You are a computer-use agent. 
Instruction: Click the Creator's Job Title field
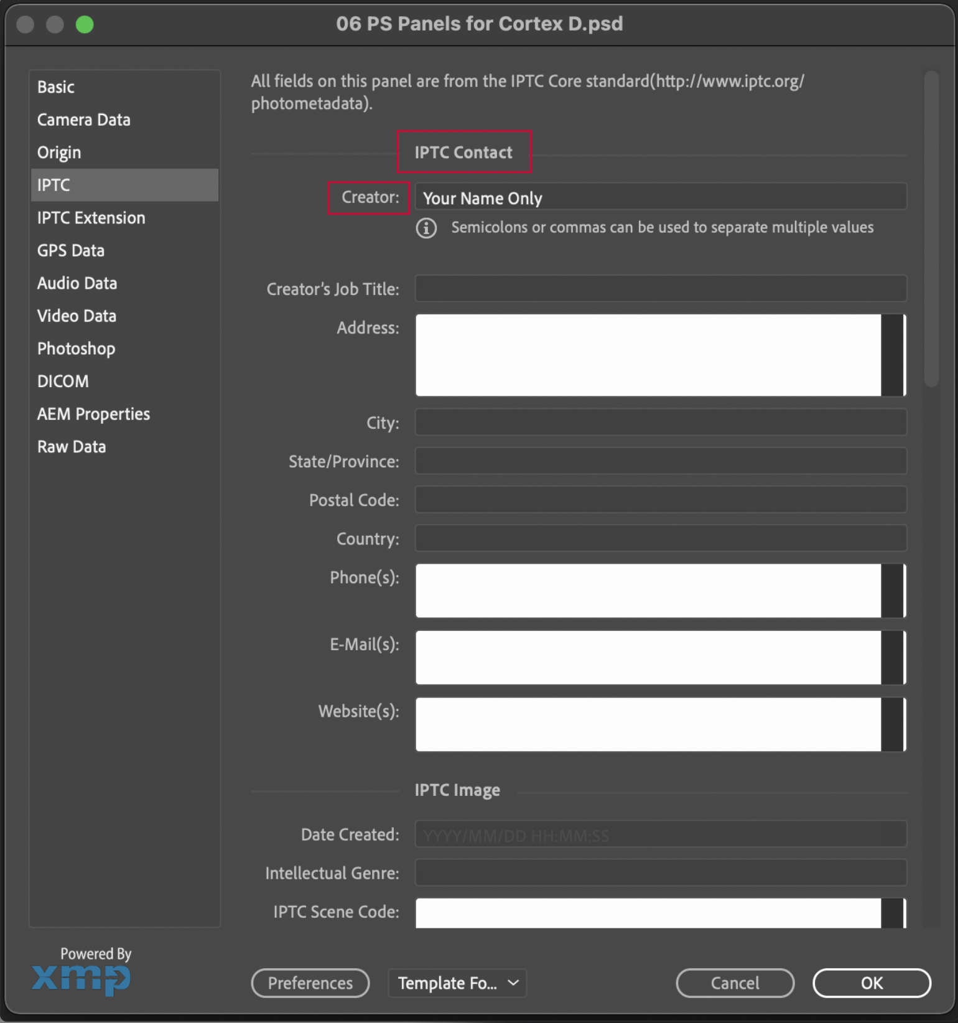tap(661, 289)
